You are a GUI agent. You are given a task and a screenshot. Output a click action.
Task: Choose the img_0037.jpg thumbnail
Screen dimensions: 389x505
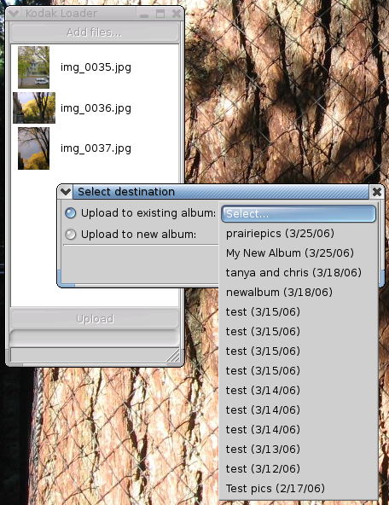33,148
